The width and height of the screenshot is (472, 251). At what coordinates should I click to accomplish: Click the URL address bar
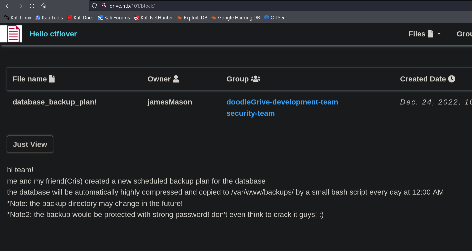click(x=267, y=6)
